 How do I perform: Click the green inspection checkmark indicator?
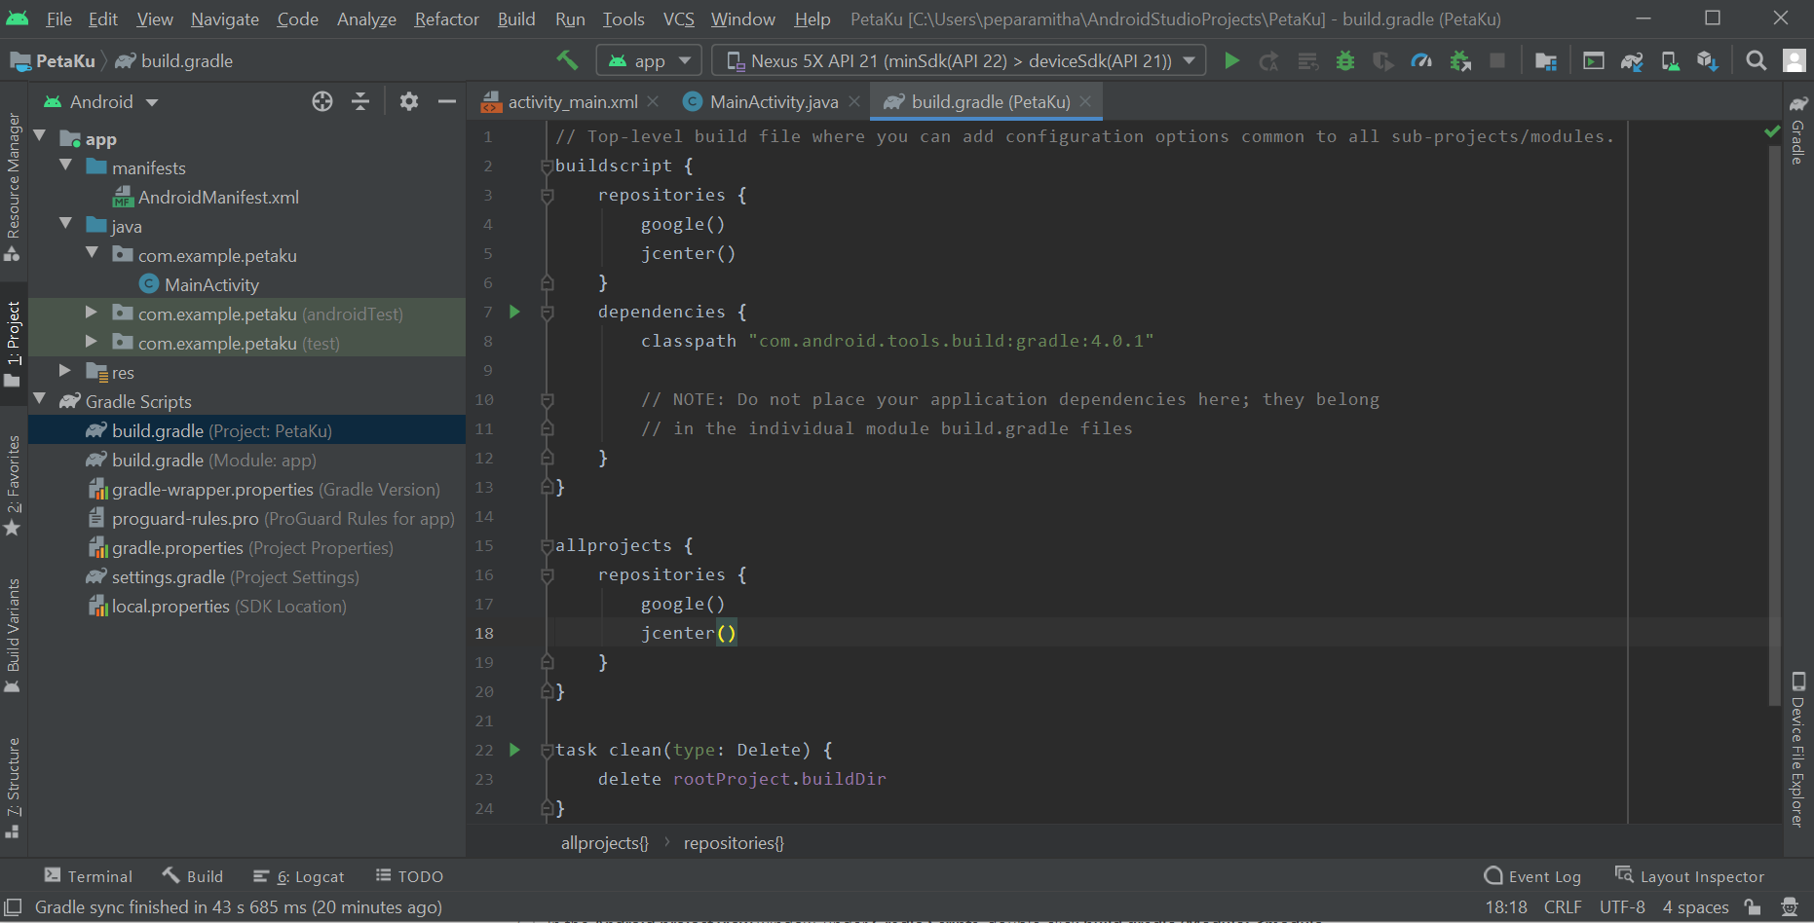(1772, 130)
